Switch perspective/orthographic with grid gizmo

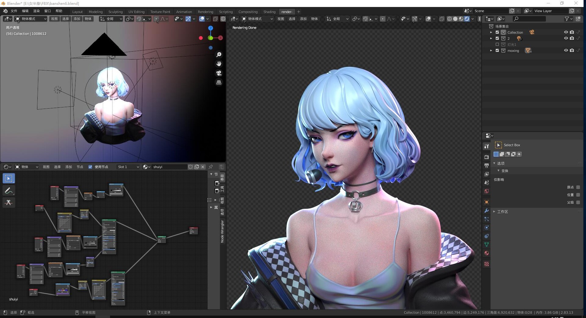click(219, 83)
